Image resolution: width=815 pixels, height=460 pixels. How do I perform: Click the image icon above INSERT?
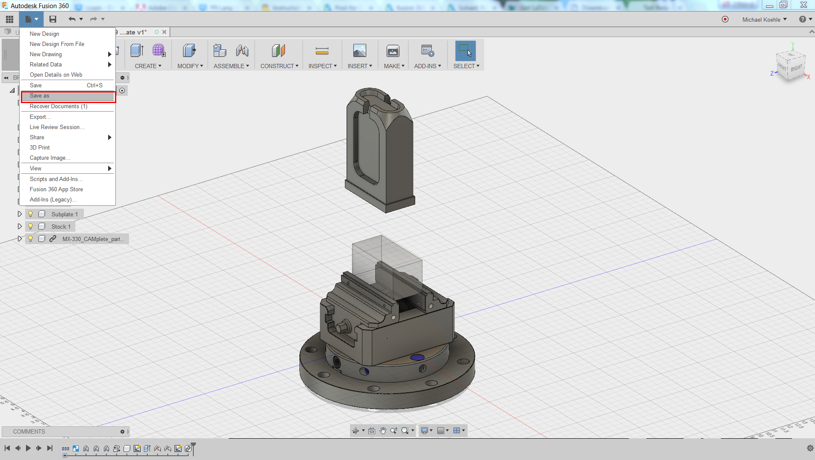tap(360, 51)
